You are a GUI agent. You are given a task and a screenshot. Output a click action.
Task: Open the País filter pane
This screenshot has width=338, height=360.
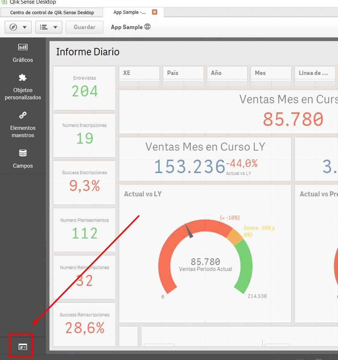tap(183, 76)
